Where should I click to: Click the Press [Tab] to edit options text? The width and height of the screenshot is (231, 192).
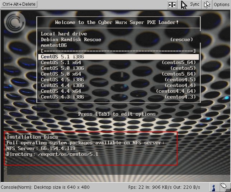117,114
